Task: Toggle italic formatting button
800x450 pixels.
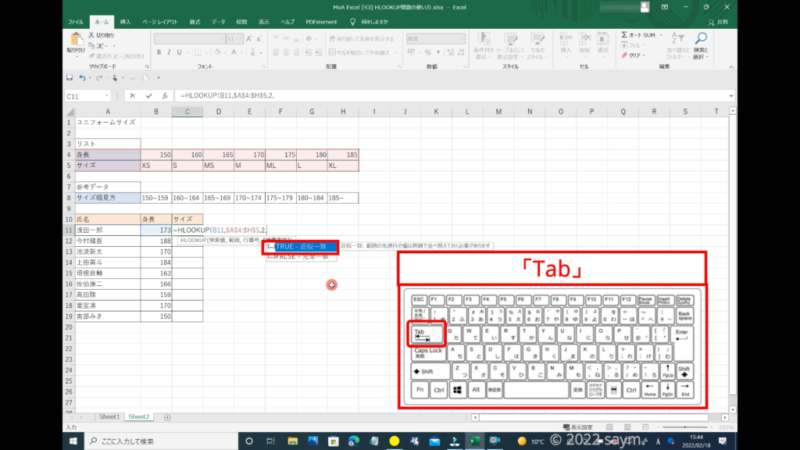Action: 170,52
